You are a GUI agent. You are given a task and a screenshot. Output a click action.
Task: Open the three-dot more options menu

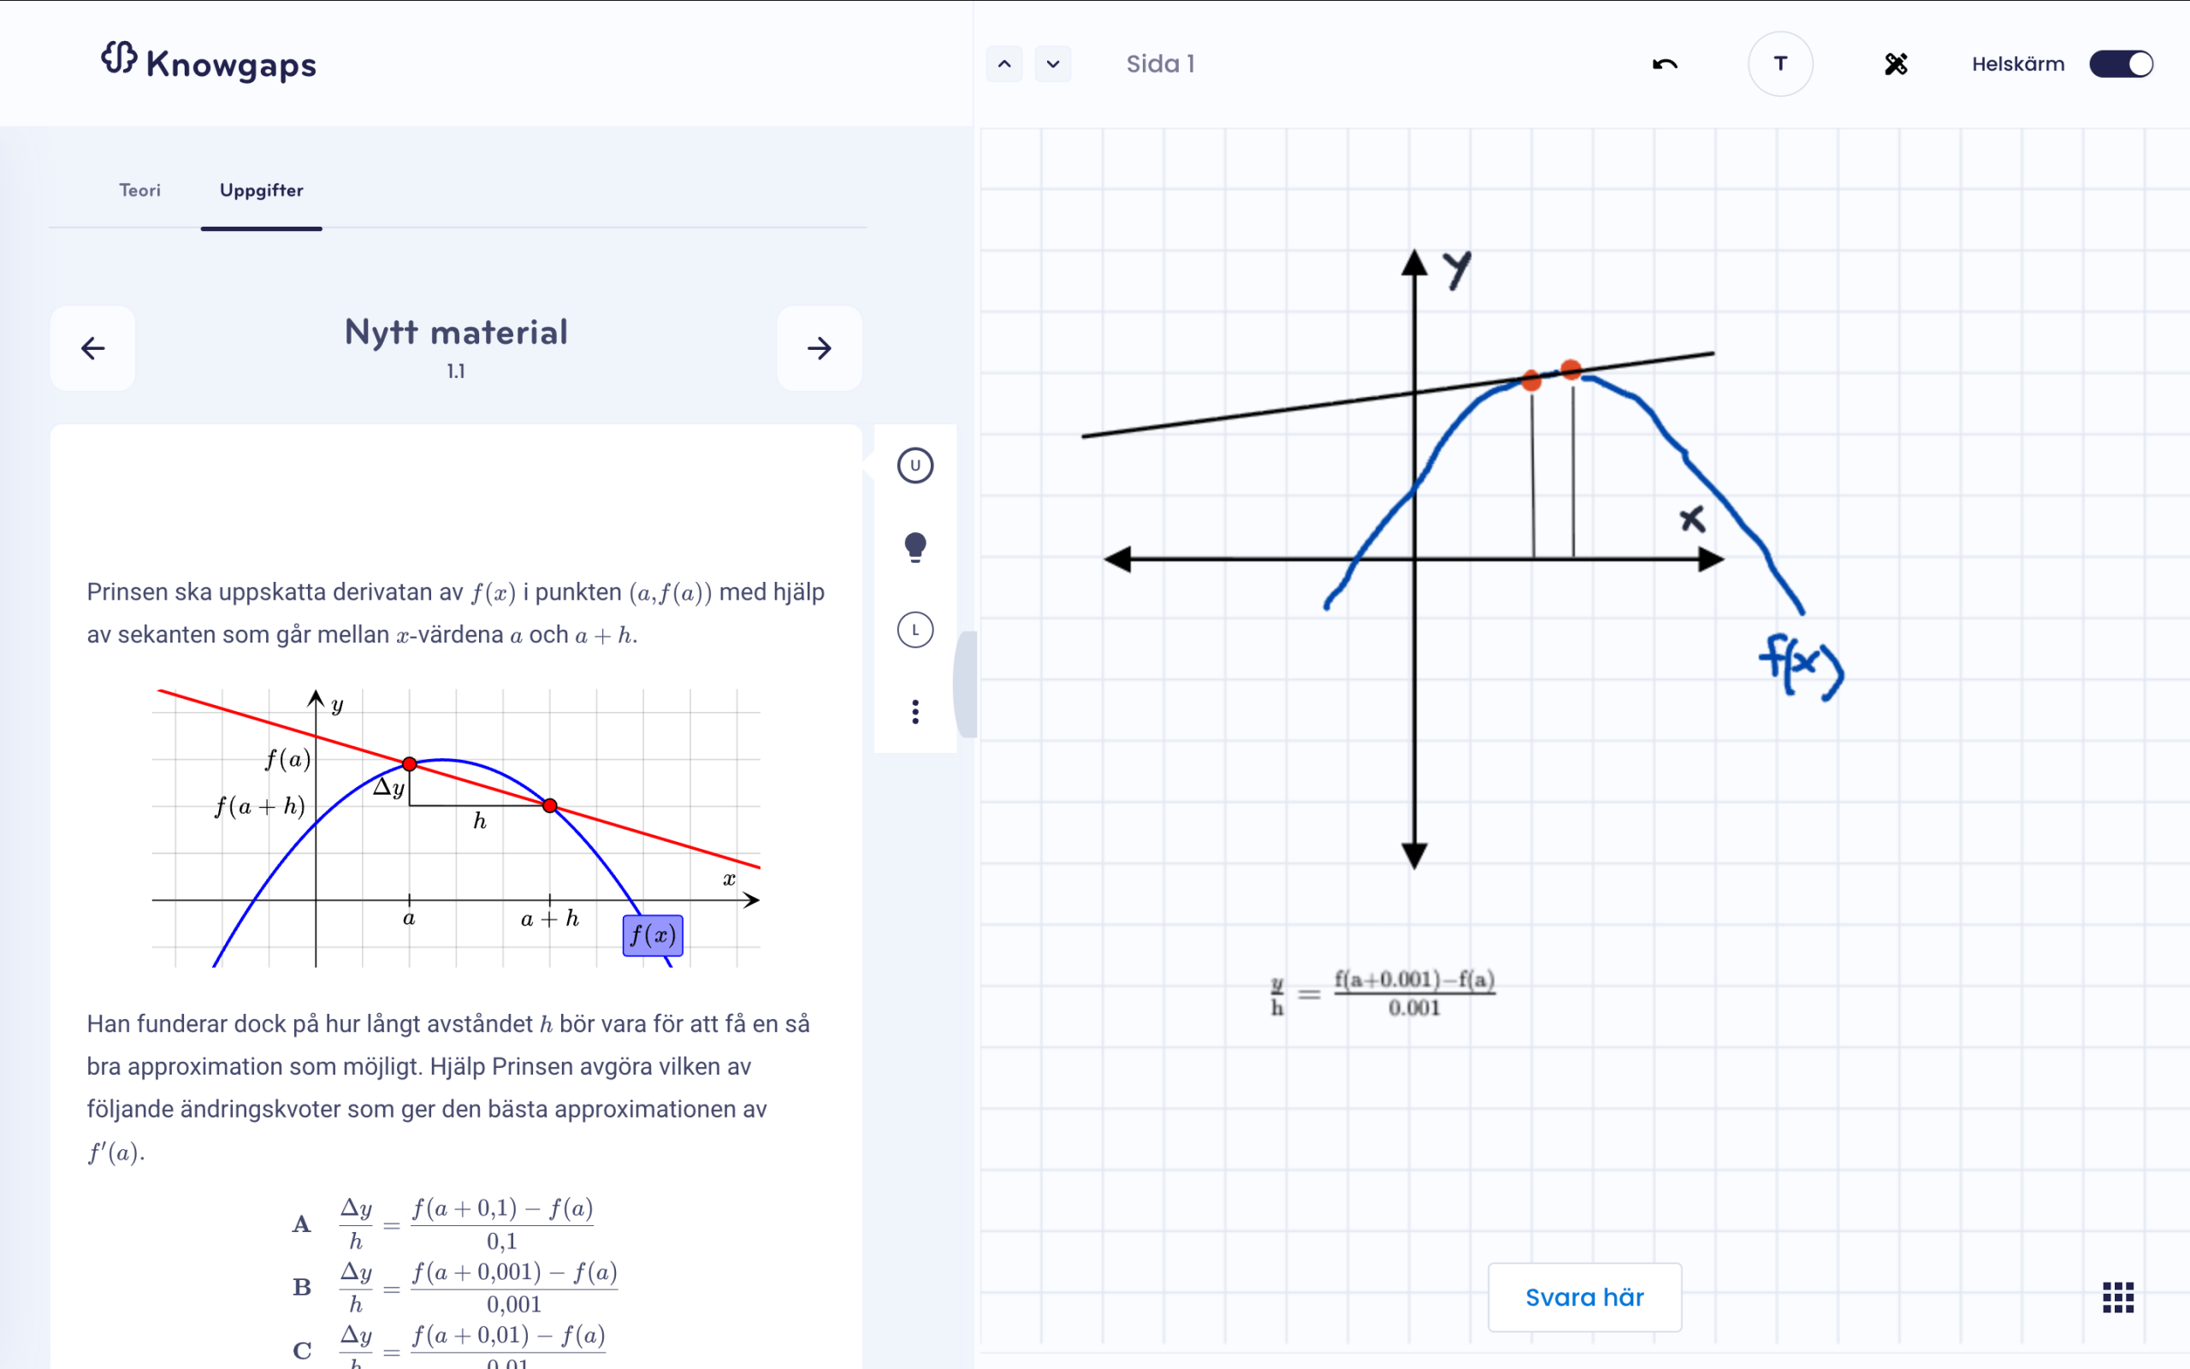(x=914, y=712)
